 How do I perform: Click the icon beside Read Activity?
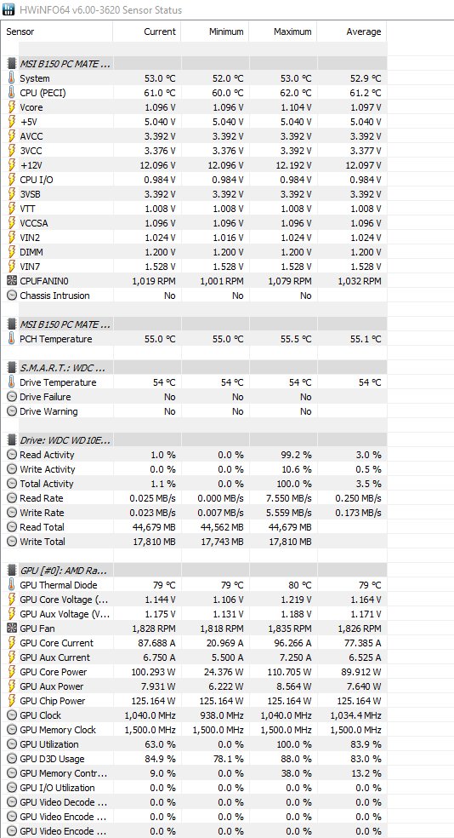12,455
